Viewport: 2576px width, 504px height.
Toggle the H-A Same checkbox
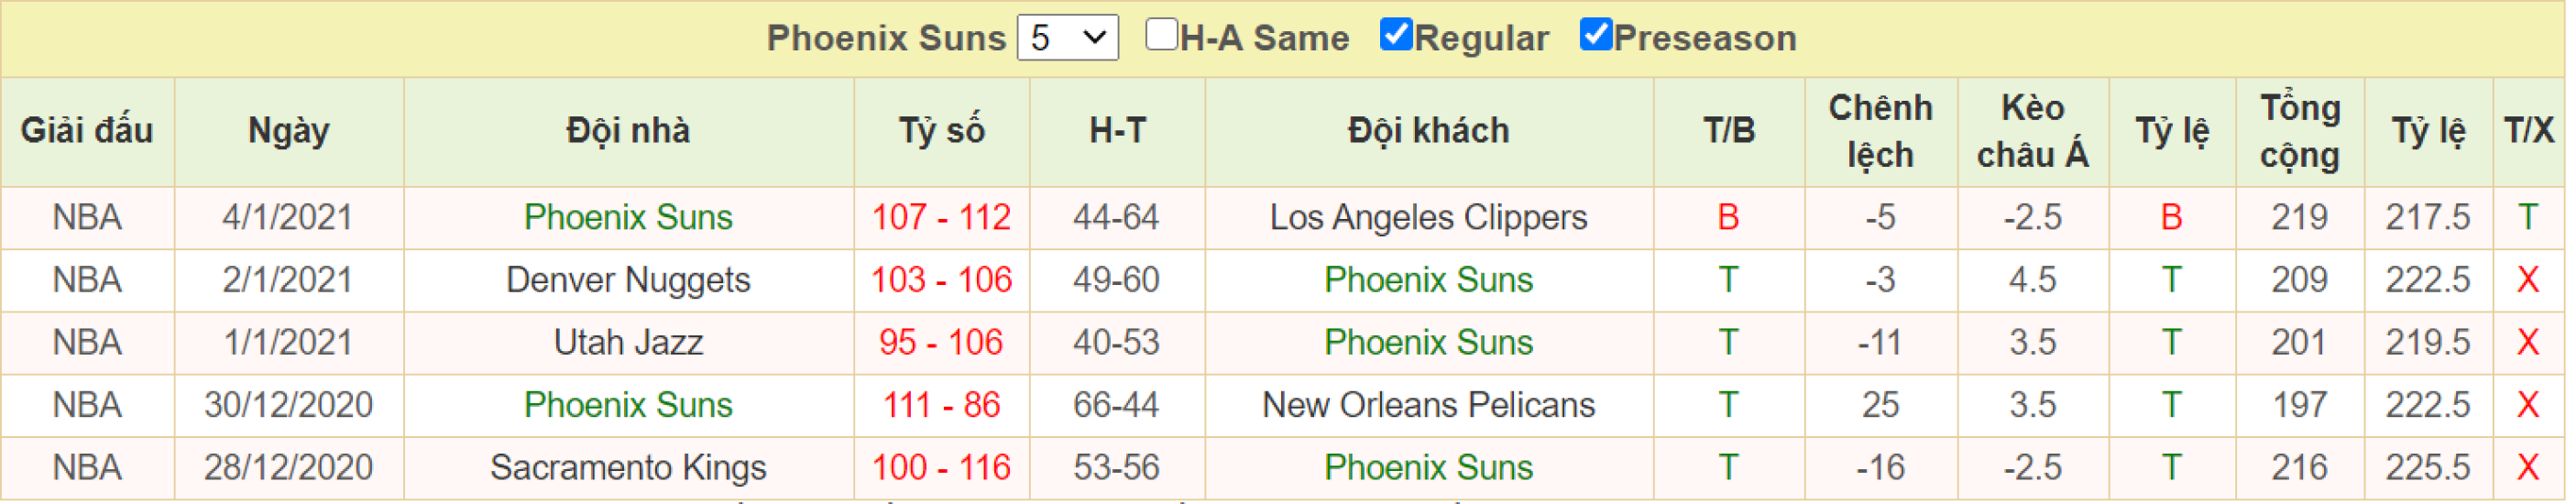pos(1161,35)
